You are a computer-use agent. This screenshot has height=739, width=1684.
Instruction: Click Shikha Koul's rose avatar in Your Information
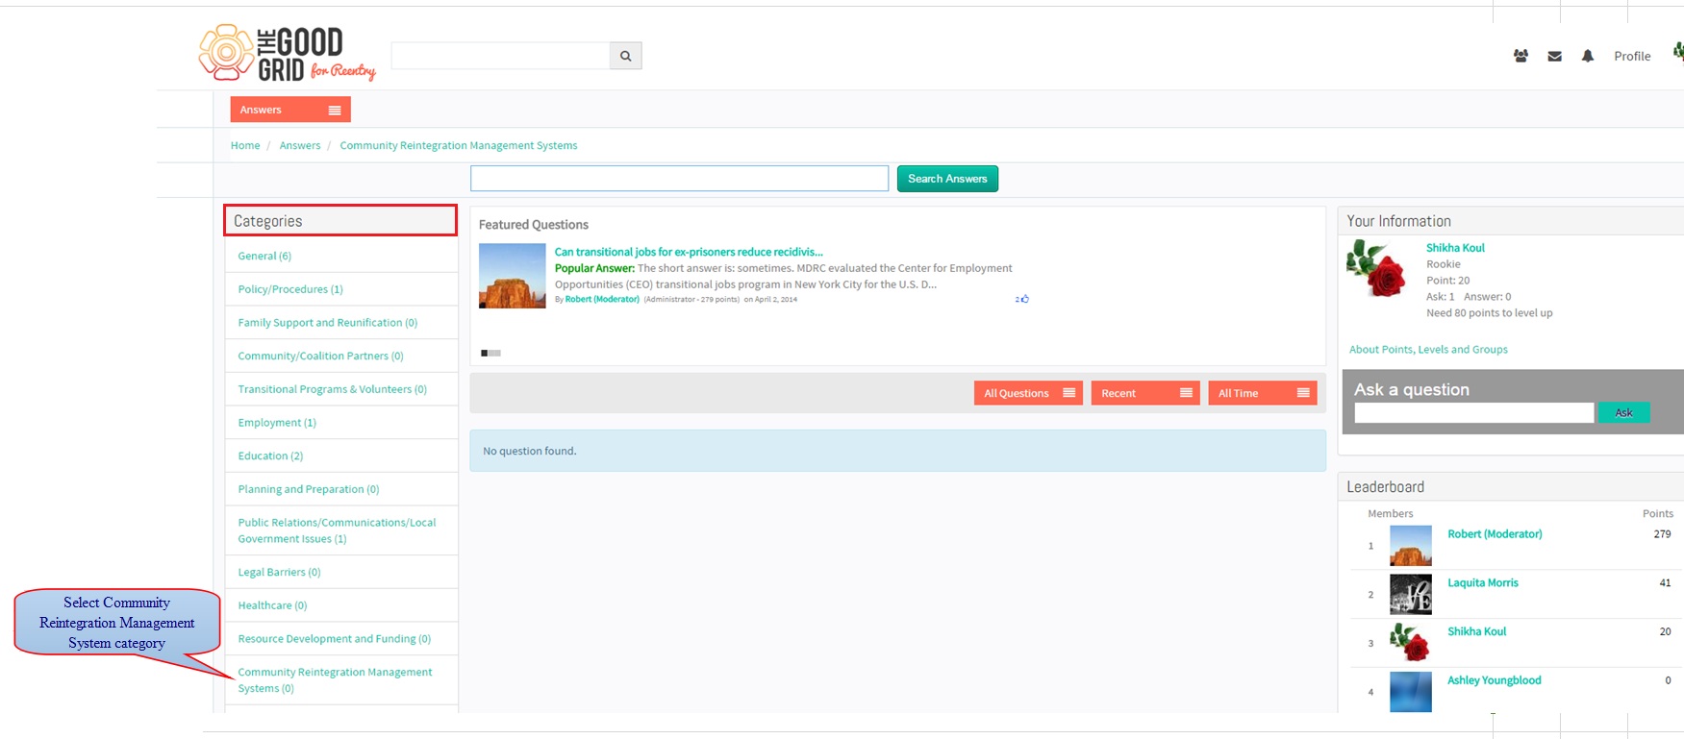1376,268
